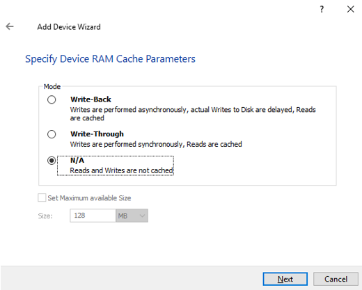Screen dimensions: 362x290
Task: Click the 'Set Maximum available Size' label text
Action: pyautogui.click(x=89, y=198)
